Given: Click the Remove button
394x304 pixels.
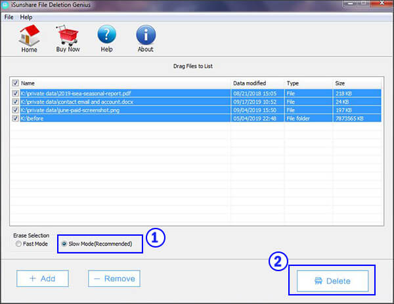Looking at the screenshot, I should click(114, 278).
